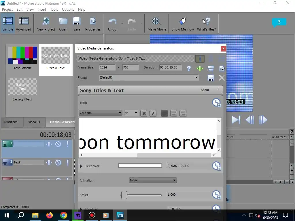Image resolution: width=295 pixels, height=221 pixels.
Task: Click the plug-in chain button
Action: pyautogui.click(x=200, y=59)
